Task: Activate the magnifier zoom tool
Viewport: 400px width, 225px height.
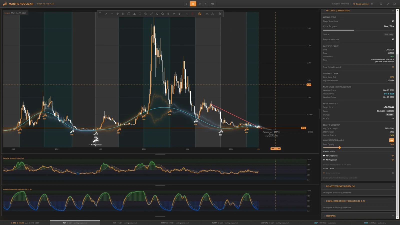Action: (162, 14)
